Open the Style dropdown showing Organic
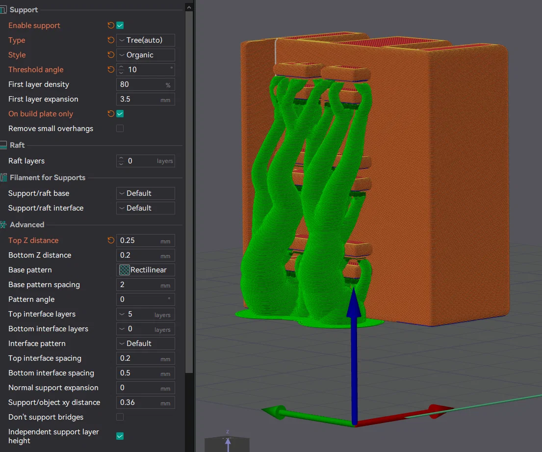This screenshot has width=542, height=452. pyautogui.click(x=146, y=54)
